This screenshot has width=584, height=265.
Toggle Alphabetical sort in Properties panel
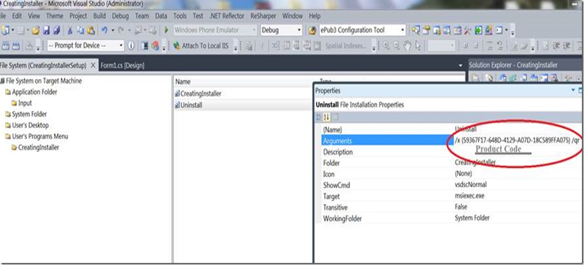[x=326, y=117]
